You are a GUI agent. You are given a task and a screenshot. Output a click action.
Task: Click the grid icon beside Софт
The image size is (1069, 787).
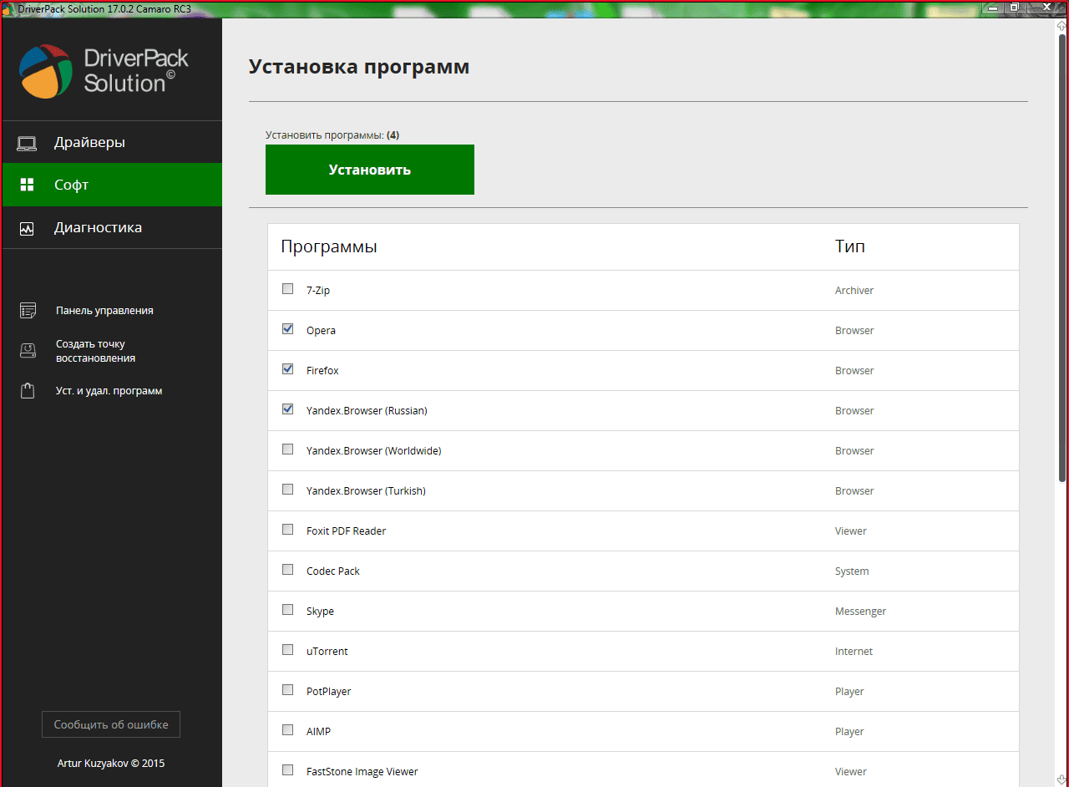pos(27,185)
